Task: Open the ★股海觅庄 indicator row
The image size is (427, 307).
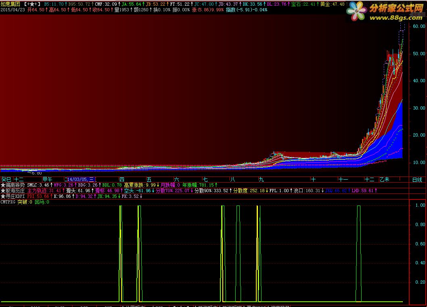Action: point(13,191)
